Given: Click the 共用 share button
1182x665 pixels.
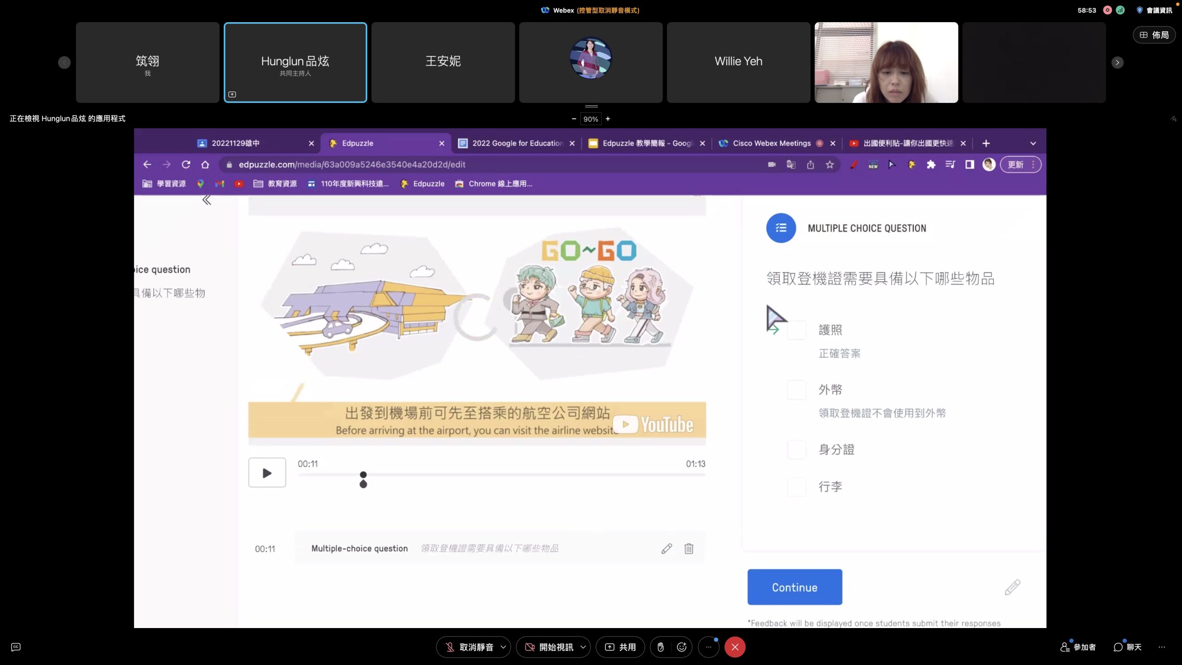Looking at the screenshot, I should tap(621, 647).
